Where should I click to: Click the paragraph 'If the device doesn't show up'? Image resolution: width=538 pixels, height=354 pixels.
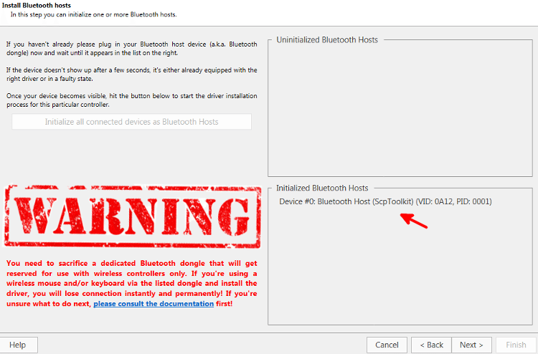click(132, 75)
